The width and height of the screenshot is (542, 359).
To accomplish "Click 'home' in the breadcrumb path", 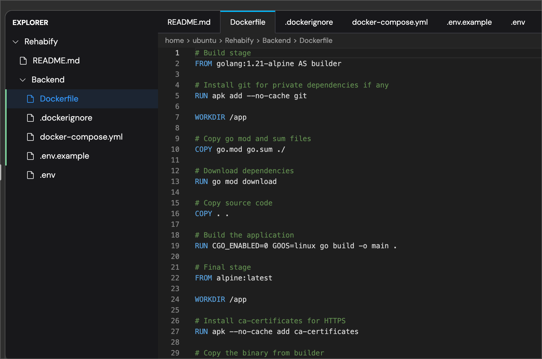I will 174,40.
